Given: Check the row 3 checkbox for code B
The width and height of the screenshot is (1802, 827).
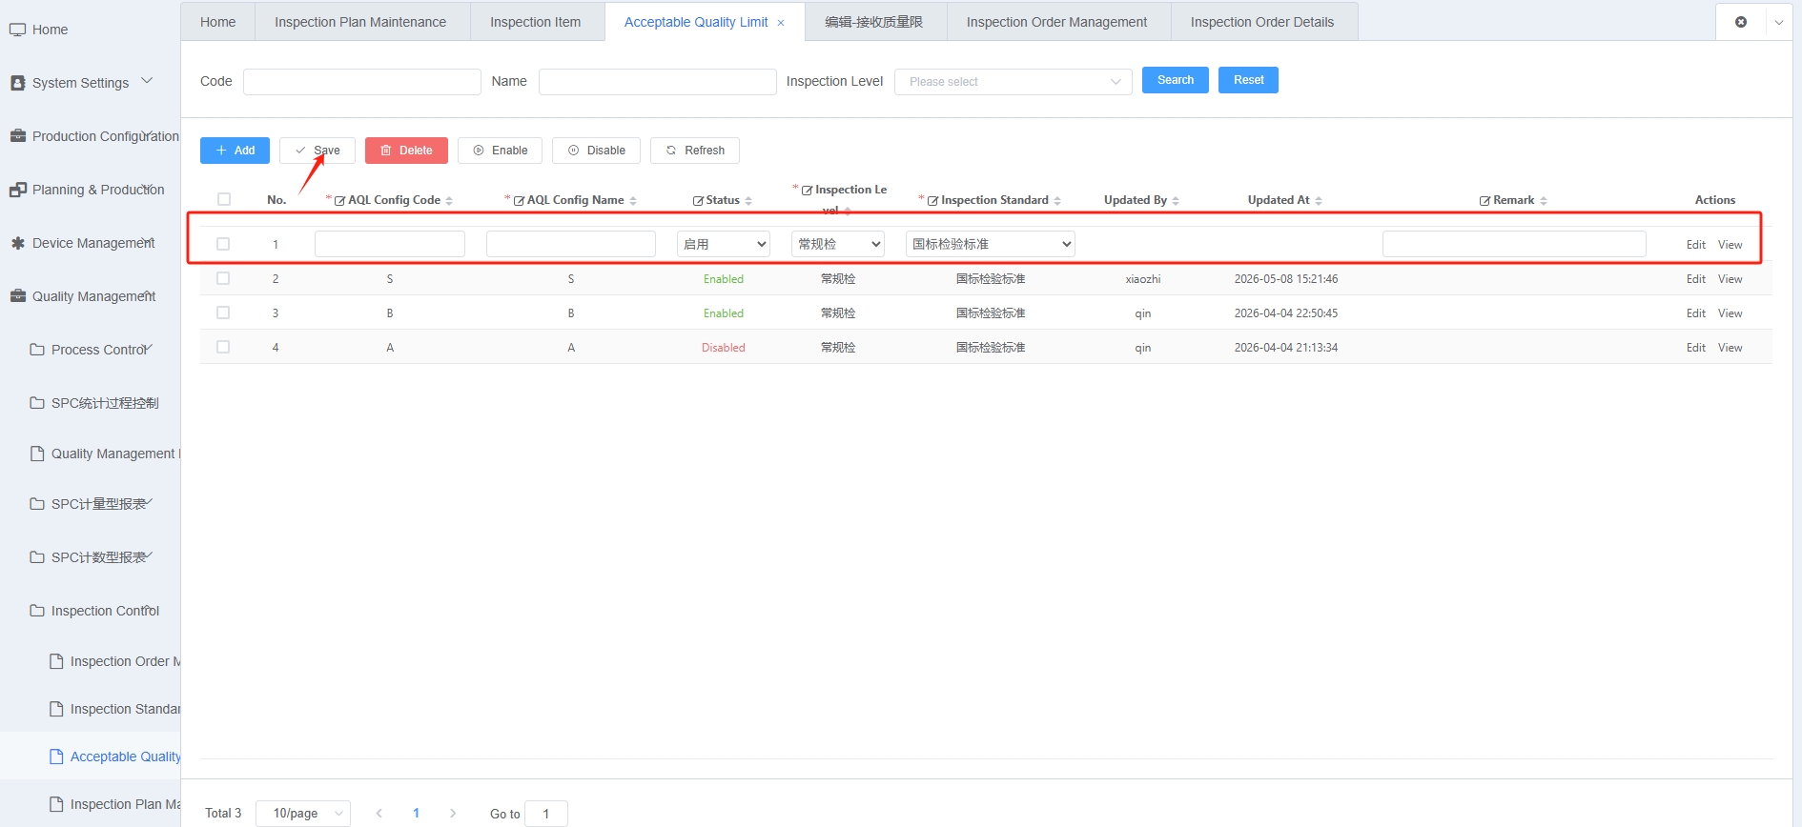Looking at the screenshot, I should pos(223,313).
